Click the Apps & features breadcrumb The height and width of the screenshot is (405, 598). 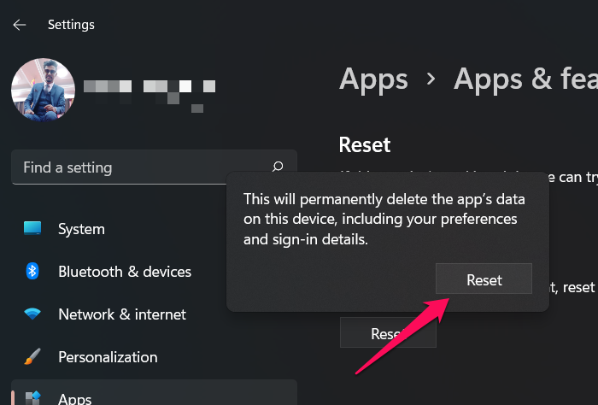tap(525, 79)
